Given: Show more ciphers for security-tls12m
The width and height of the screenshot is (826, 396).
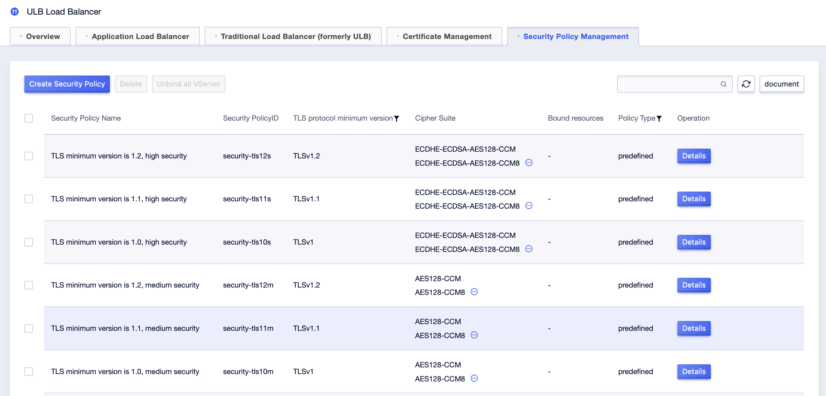Looking at the screenshot, I should [474, 292].
